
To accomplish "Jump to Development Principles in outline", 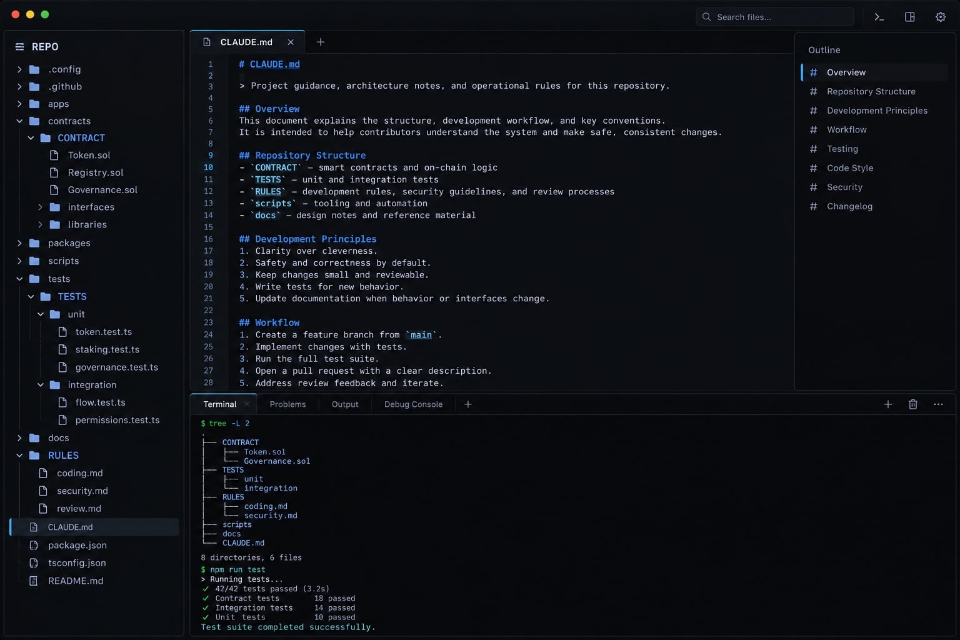I will point(877,111).
